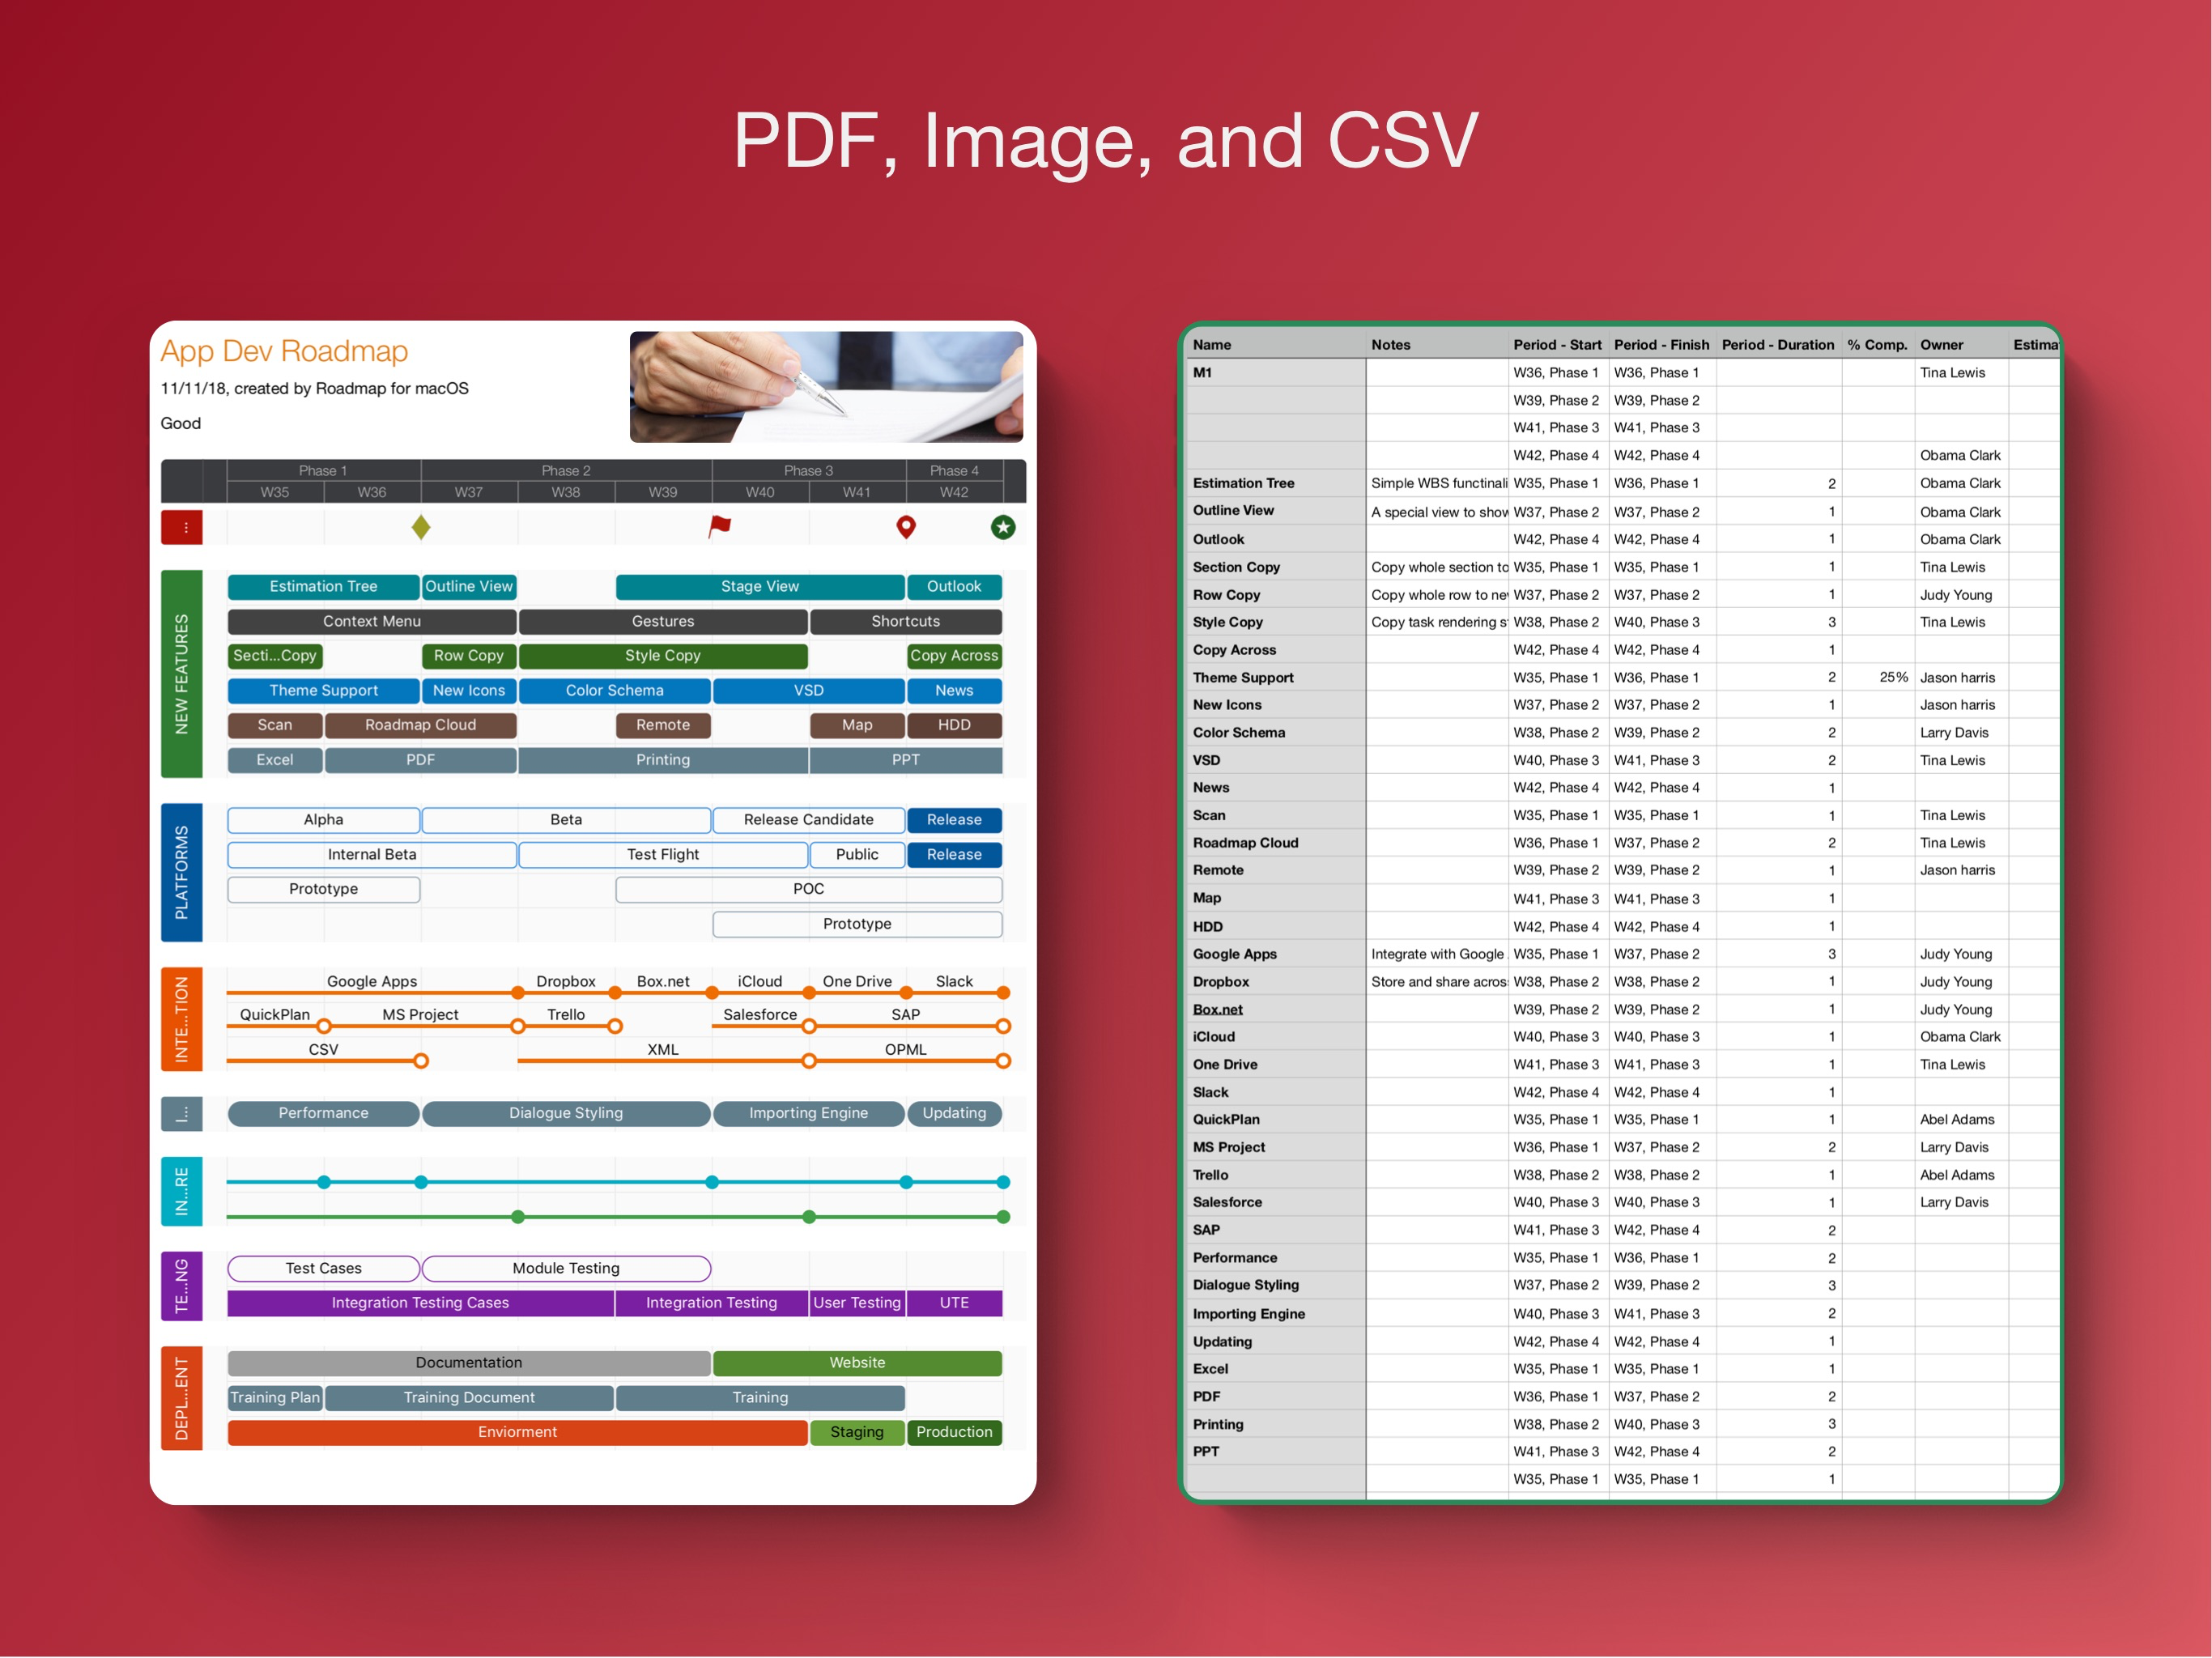Click the Estimation Tree task bar
This screenshot has width=2212, height=1658.
[323, 587]
